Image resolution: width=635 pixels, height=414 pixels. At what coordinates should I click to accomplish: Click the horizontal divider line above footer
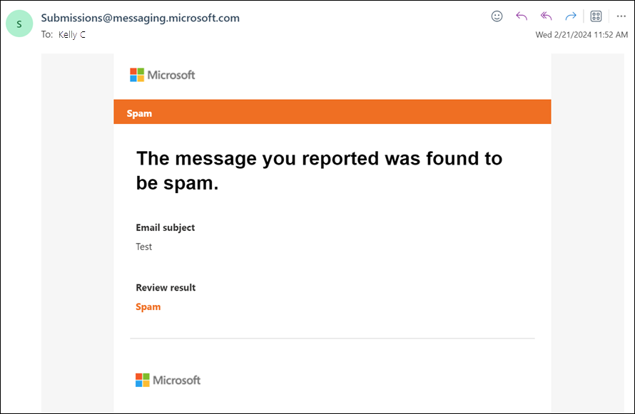tap(332, 338)
